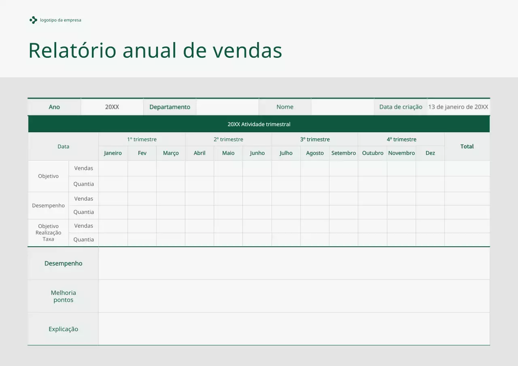The height and width of the screenshot is (366, 518).
Task: Select the 'Junho' month header
Action: click(x=257, y=153)
